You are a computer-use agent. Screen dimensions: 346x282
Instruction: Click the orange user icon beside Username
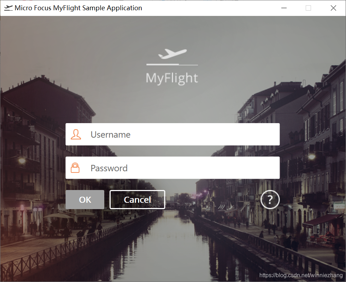(x=76, y=134)
